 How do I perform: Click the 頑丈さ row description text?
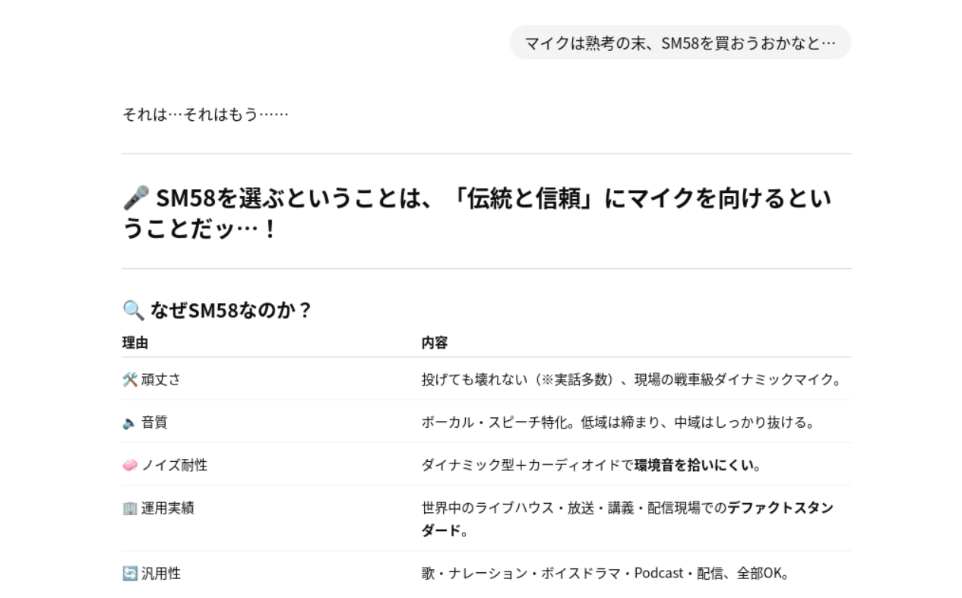pos(633,379)
